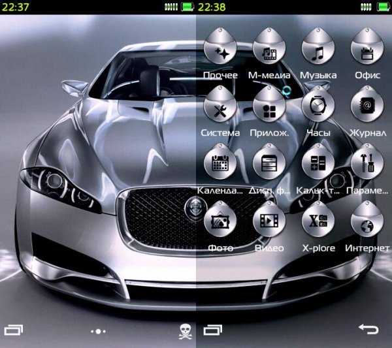Viewport: 392px width, 348px height.
Task: Tap the 22:38 clock in status bar
Action: click(212, 7)
